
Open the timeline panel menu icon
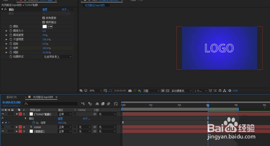(x=56, y=97)
